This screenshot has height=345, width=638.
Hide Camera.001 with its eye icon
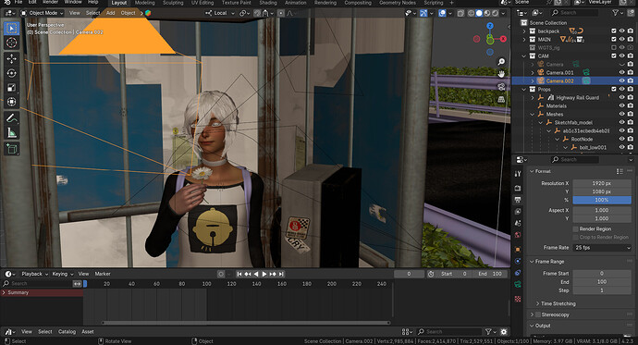coord(621,72)
